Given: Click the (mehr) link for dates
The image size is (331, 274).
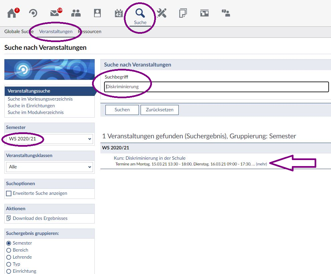Looking at the screenshot, I should pyautogui.click(x=261, y=164).
